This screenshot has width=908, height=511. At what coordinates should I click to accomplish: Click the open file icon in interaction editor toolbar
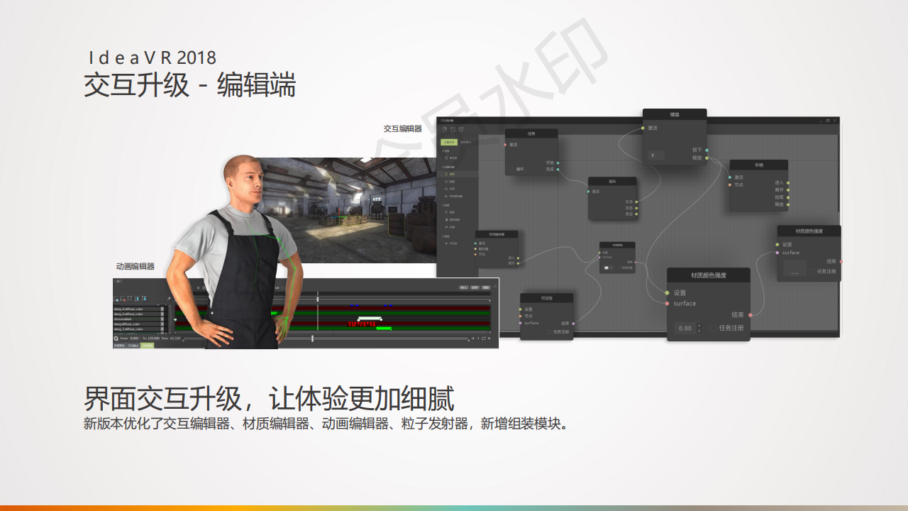pos(453,129)
